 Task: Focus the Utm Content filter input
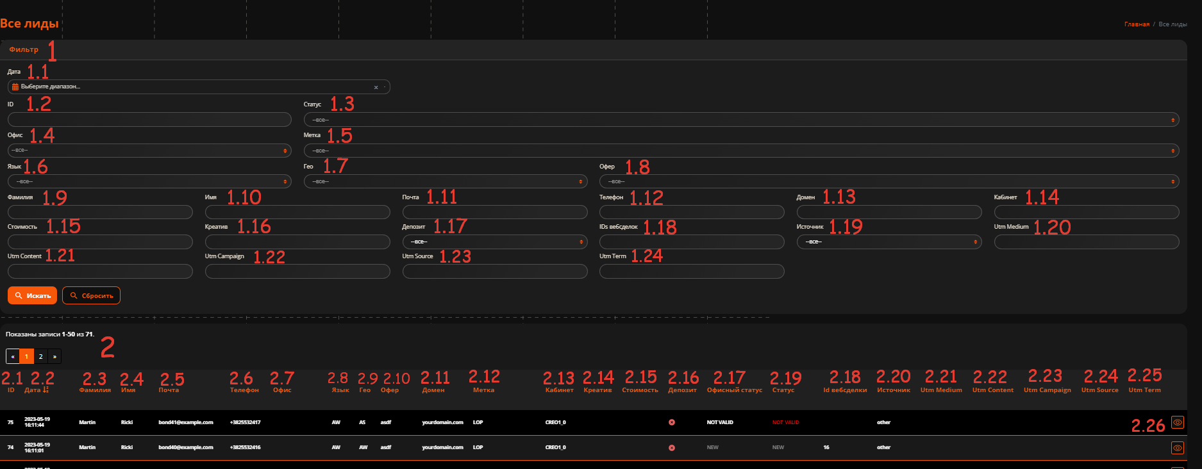[100, 272]
